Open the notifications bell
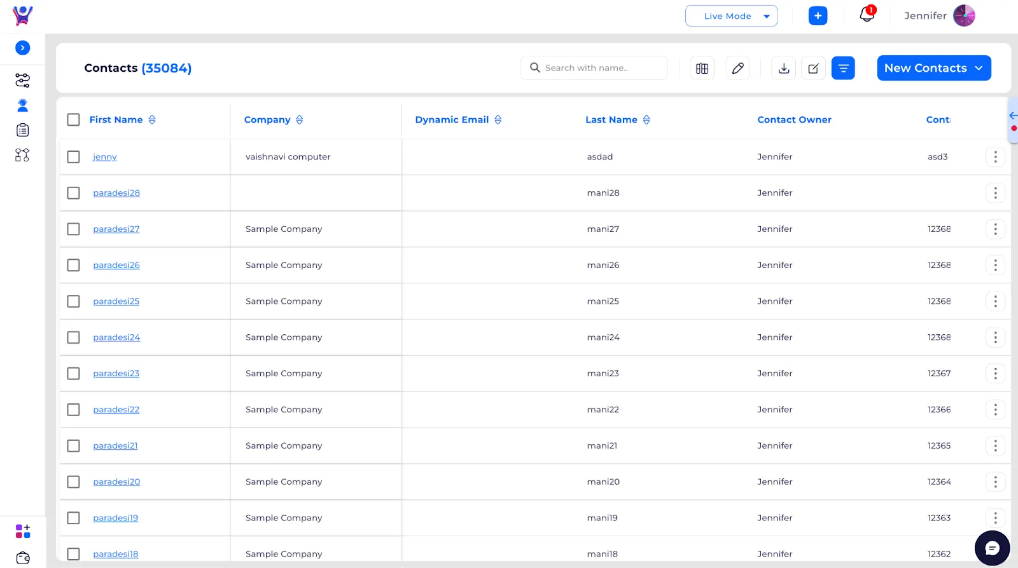Screen dimensions: 1018x568 (867, 15)
